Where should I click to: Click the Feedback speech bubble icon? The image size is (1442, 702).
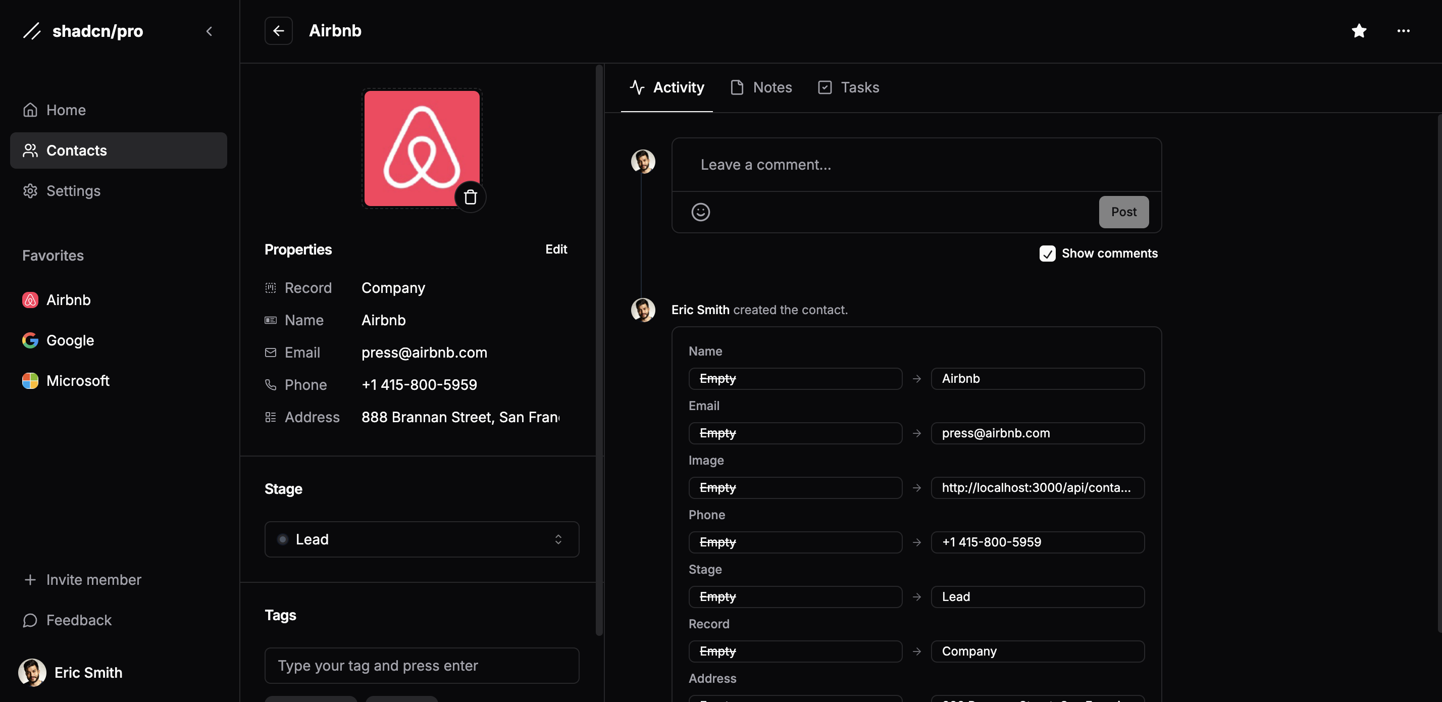pos(30,620)
